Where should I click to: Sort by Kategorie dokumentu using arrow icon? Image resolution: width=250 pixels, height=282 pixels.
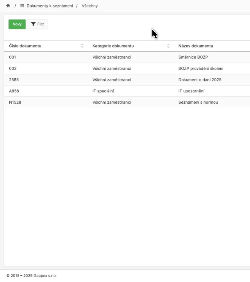point(168,46)
